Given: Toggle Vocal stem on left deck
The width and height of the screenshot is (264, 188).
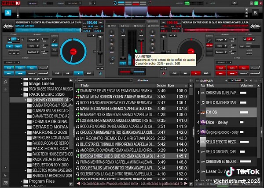Looking at the screenshot, I should [x=9, y=68].
